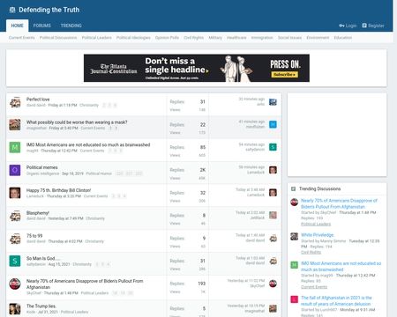This screenshot has height=317, width=397.
Task: Click green M avatar in thread list
Action: pos(15,147)
